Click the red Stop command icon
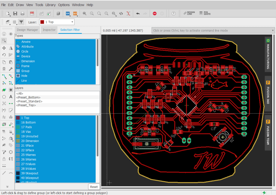Viewport: 276px width, 195px height. pyautogui.click(x=155, y=14)
